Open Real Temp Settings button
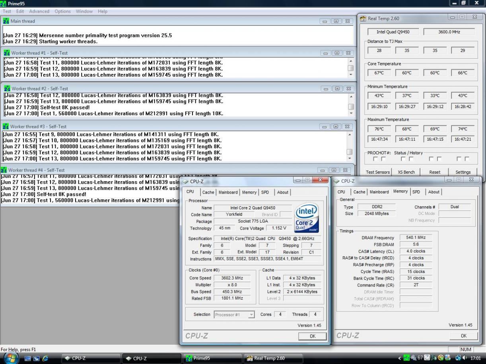 tap(463, 172)
